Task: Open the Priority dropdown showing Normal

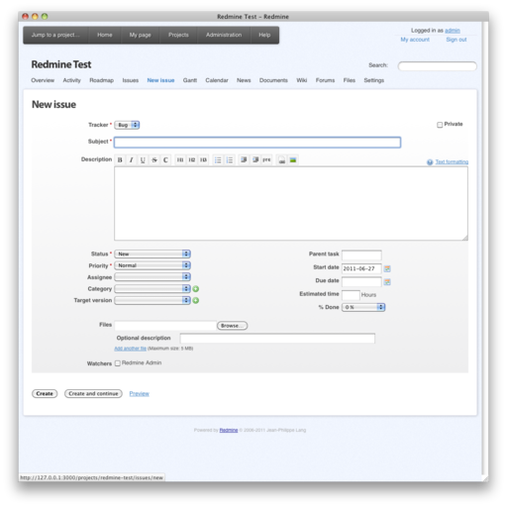Action: [x=152, y=265]
